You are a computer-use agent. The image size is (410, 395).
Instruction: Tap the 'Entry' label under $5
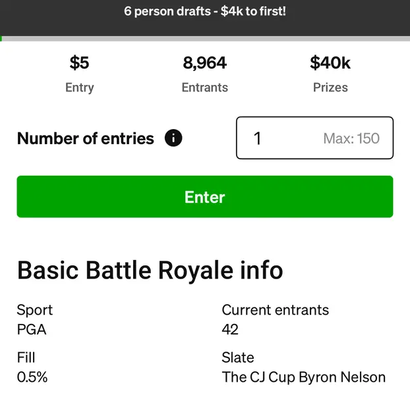click(79, 88)
